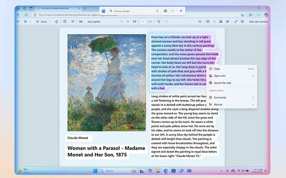Select Search the web menu item
286x178 pixels.
(x=232, y=83)
